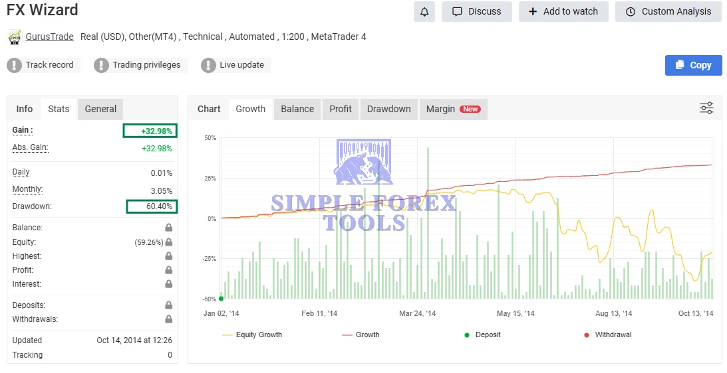Click the Live update label
This screenshot has height=373, width=727.
click(242, 65)
